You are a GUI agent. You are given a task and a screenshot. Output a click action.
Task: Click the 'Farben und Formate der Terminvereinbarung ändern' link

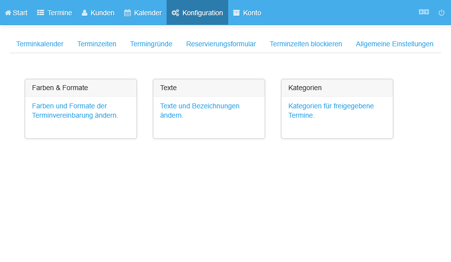75,111
